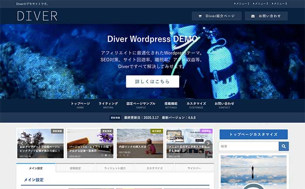The height and width of the screenshot is (189, 305).
Task: Select the サイドバー tab
Action: [194, 168]
